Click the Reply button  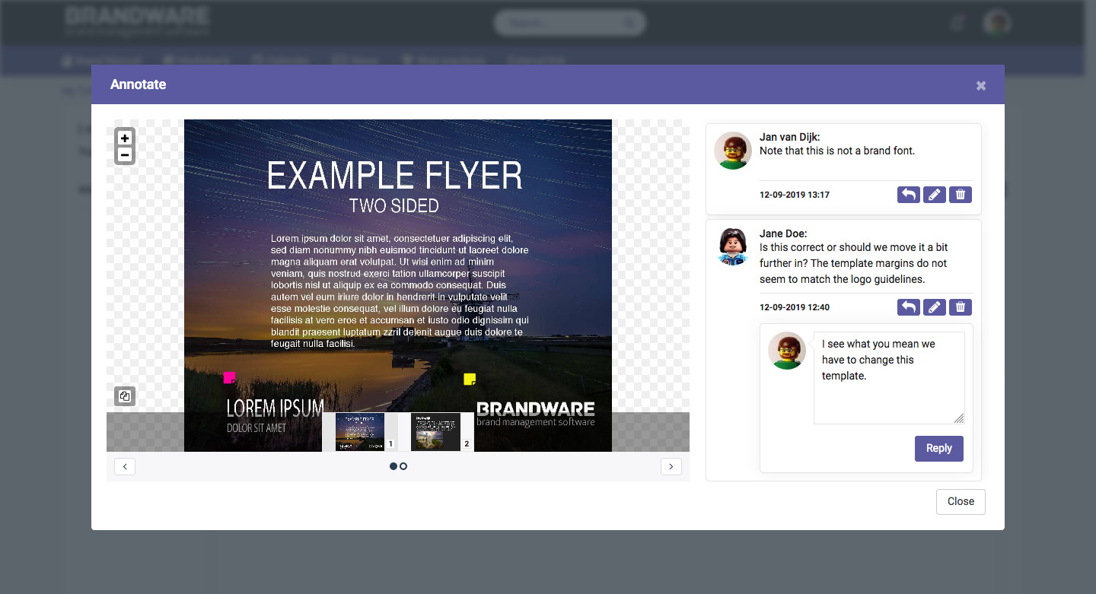click(939, 449)
